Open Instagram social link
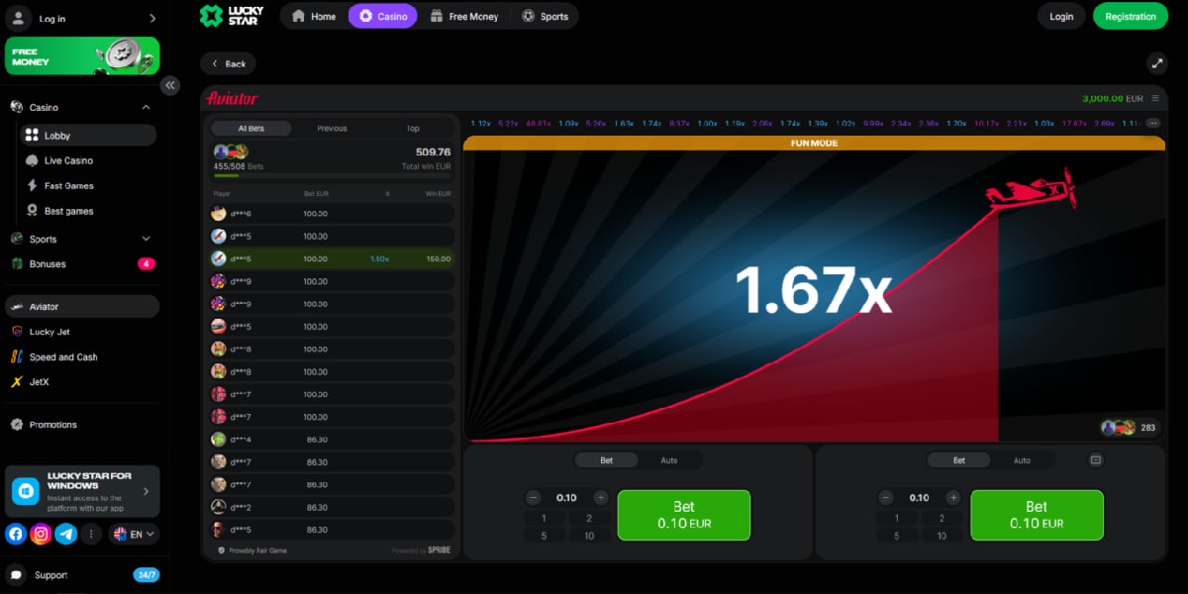The height and width of the screenshot is (594, 1188). pos(41,534)
